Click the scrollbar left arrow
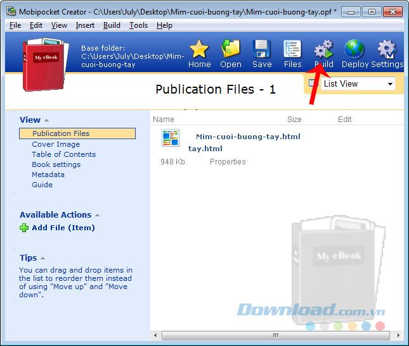 click(155, 335)
